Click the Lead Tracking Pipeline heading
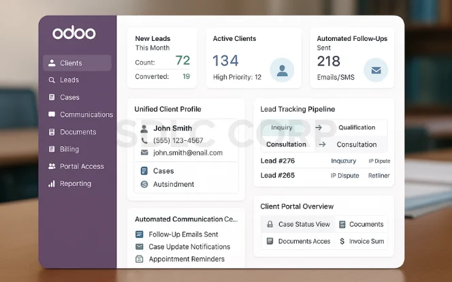Viewport: 452px width, 282px height. click(297, 109)
